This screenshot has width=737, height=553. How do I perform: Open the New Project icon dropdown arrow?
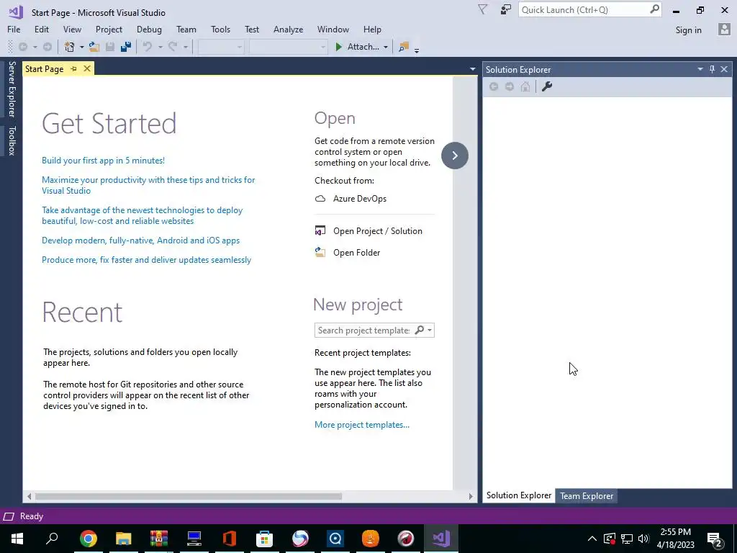[81, 47]
